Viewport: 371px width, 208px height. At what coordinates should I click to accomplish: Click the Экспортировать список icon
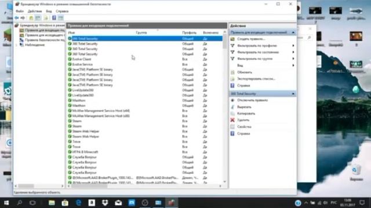[232, 79]
